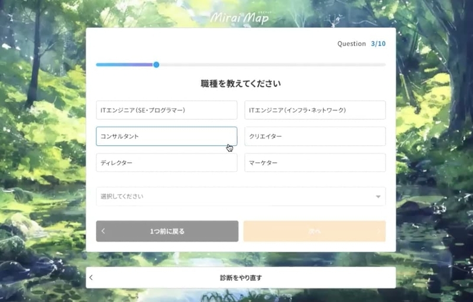Click the Mirai Map logo
Image resolution: width=473 pixels, height=302 pixels.
[x=239, y=18]
